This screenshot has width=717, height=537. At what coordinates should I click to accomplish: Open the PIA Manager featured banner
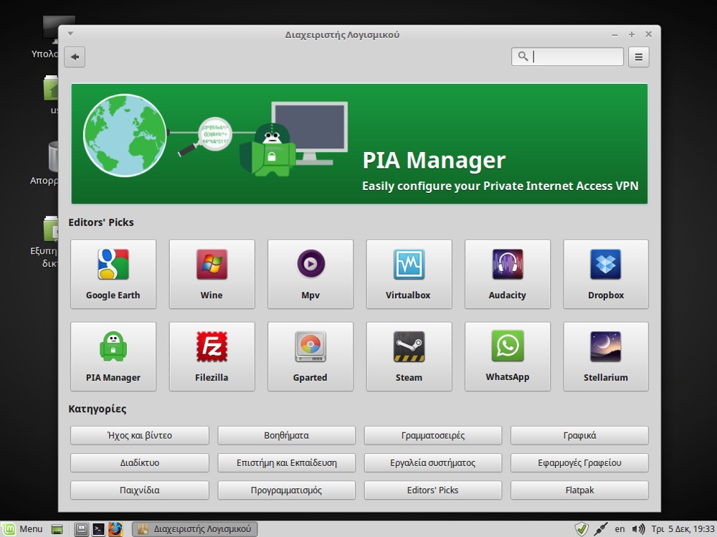pyautogui.click(x=359, y=143)
